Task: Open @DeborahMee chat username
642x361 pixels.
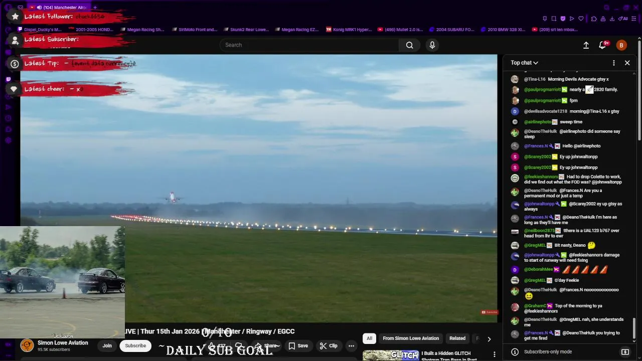Action: [x=538, y=270]
